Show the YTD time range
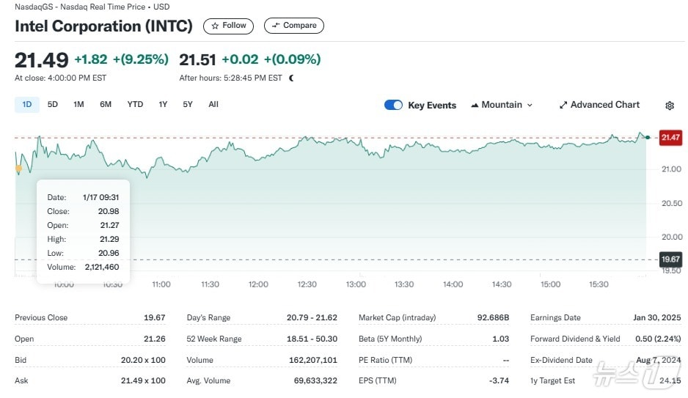Image resolution: width=688 pixels, height=398 pixels. tap(135, 105)
